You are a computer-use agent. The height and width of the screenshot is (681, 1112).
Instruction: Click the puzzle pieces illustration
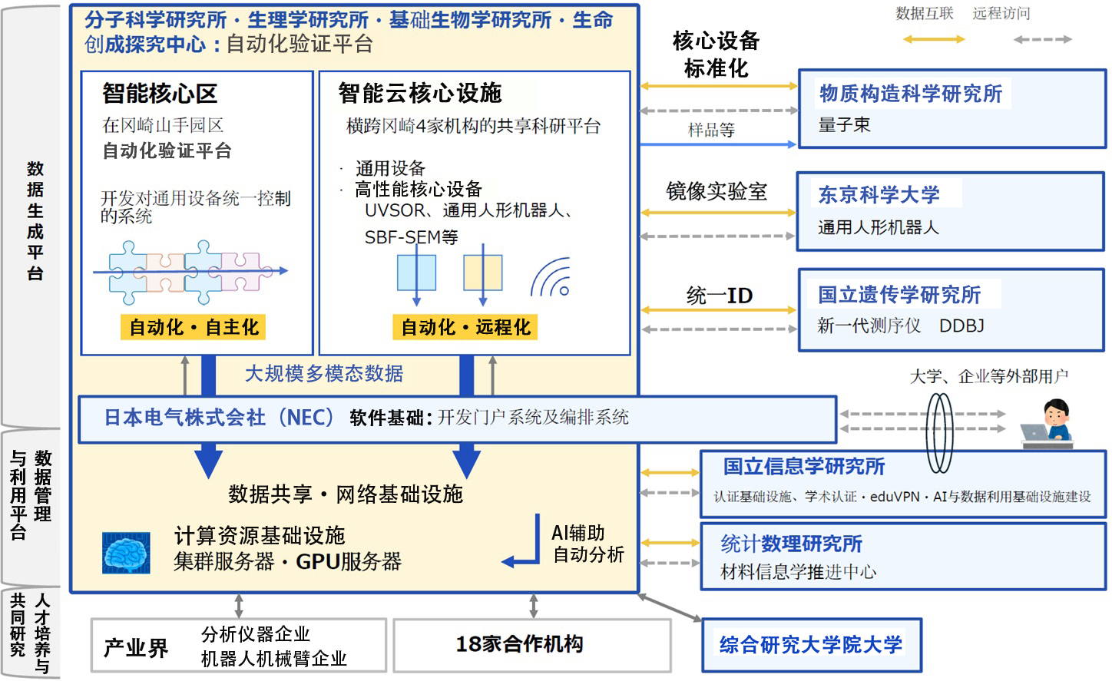(x=190, y=272)
